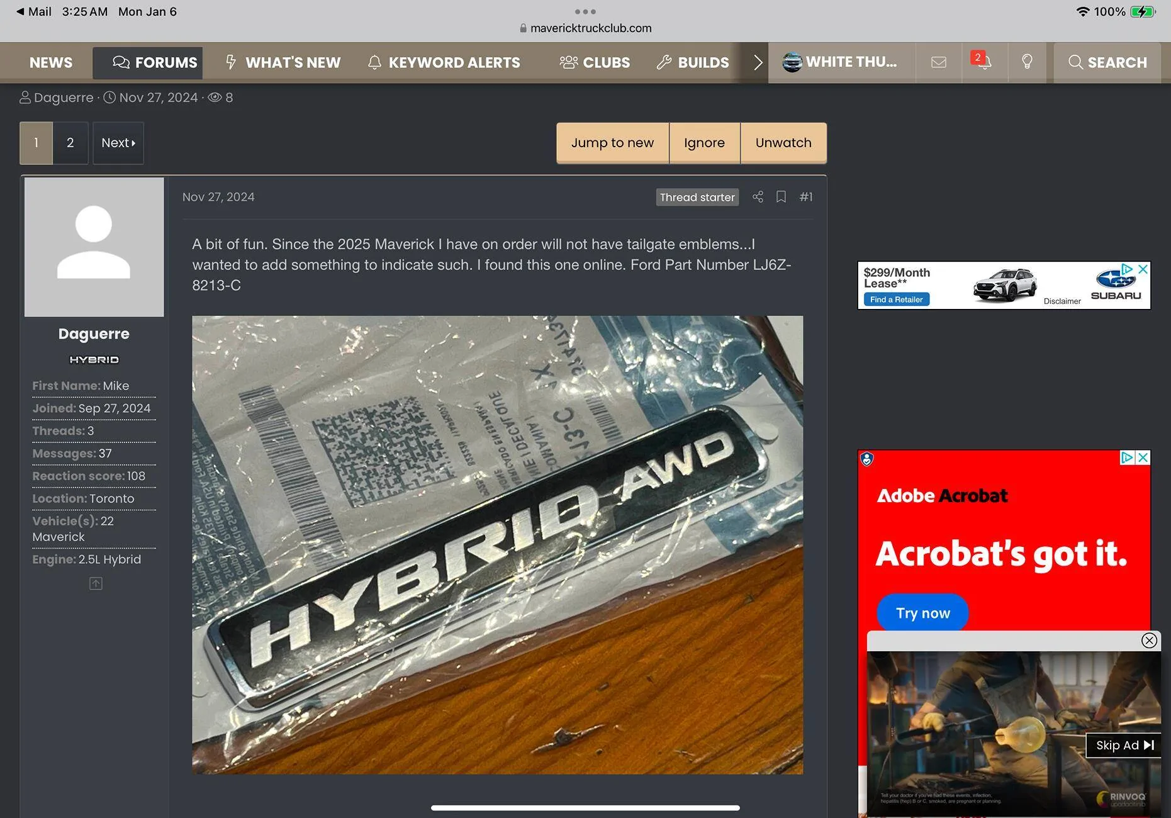Image resolution: width=1171 pixels, height=818 pixels.
Task: Share post #1 via share icon
Action: (758, 197)
